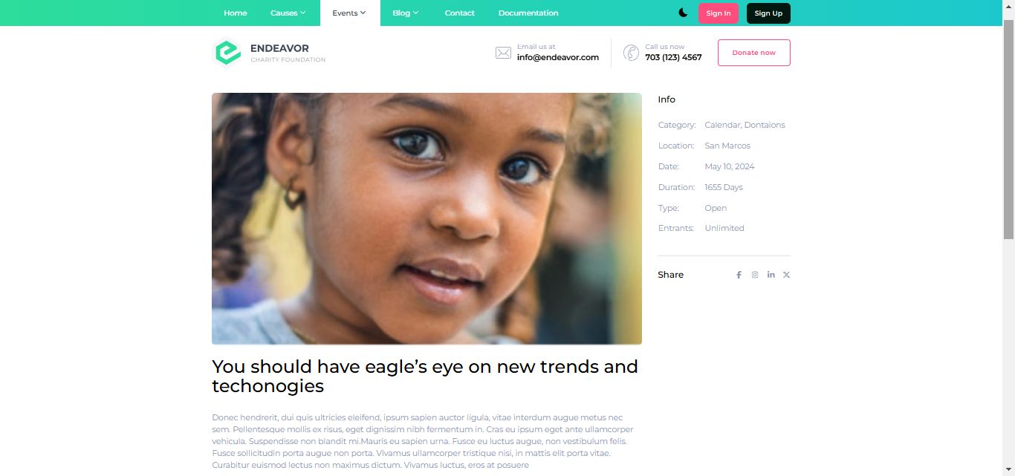
Task: Share on Instagram icon
Action: point(755,275)
